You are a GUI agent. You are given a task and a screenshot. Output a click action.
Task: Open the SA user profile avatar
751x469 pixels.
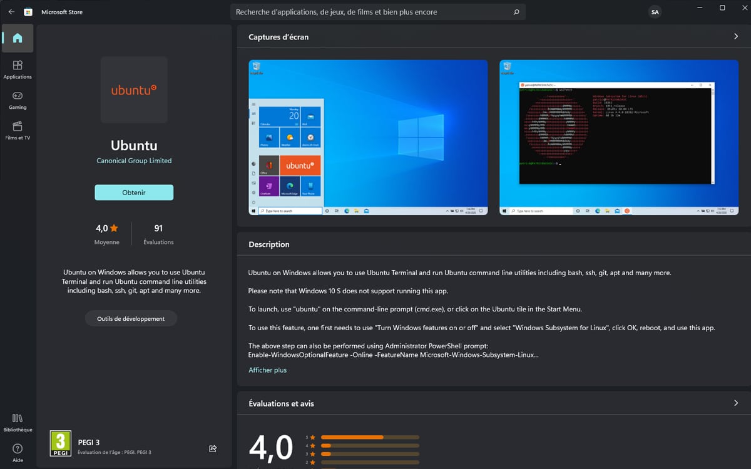pyautogui.click(x=655, y=12)
